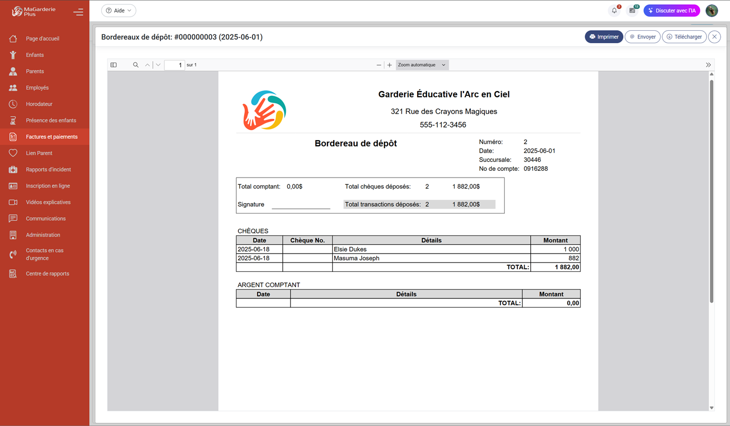Click the page number input field

point(174,65)
